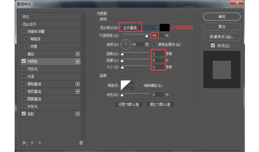Image resolution: width=259 pixels, height=152 pixels.
Task: Move effect up with the up arrow icon
Action: [x=32, y=142]
